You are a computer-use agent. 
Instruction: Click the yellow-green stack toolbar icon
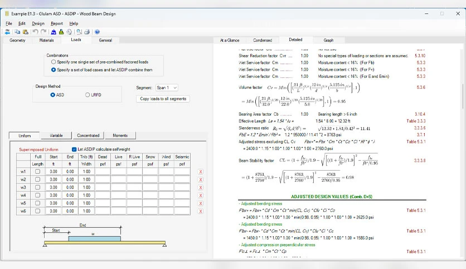(x=61, y=32)
